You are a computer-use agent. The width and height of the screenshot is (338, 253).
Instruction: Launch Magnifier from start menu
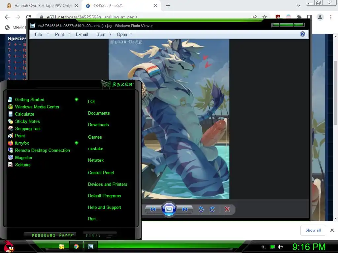click(24, 158)
